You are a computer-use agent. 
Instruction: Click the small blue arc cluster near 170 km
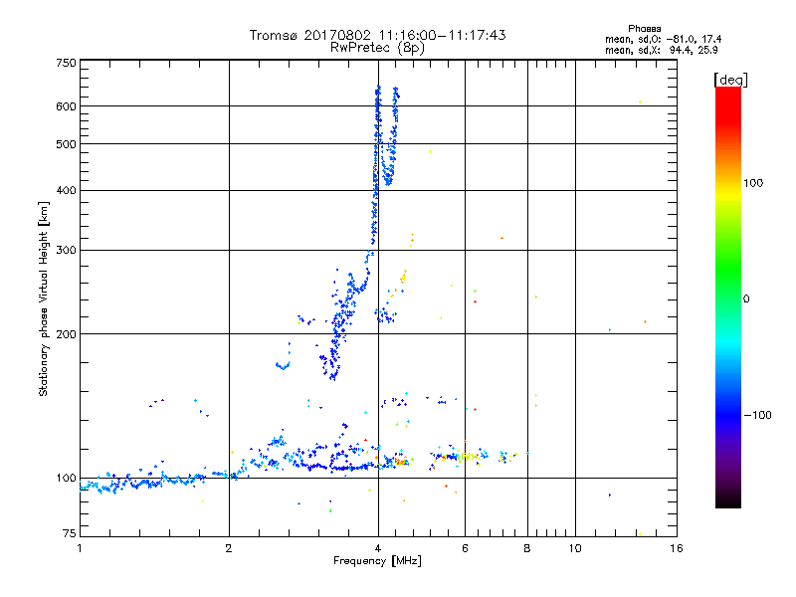(283, 365)
